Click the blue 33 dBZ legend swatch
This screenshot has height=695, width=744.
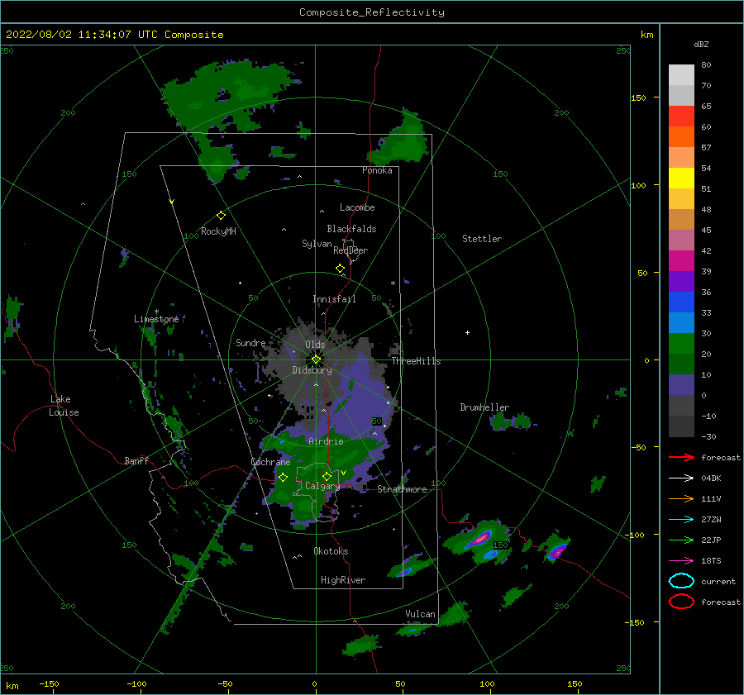pyautogui.click(x=681, y=302)
